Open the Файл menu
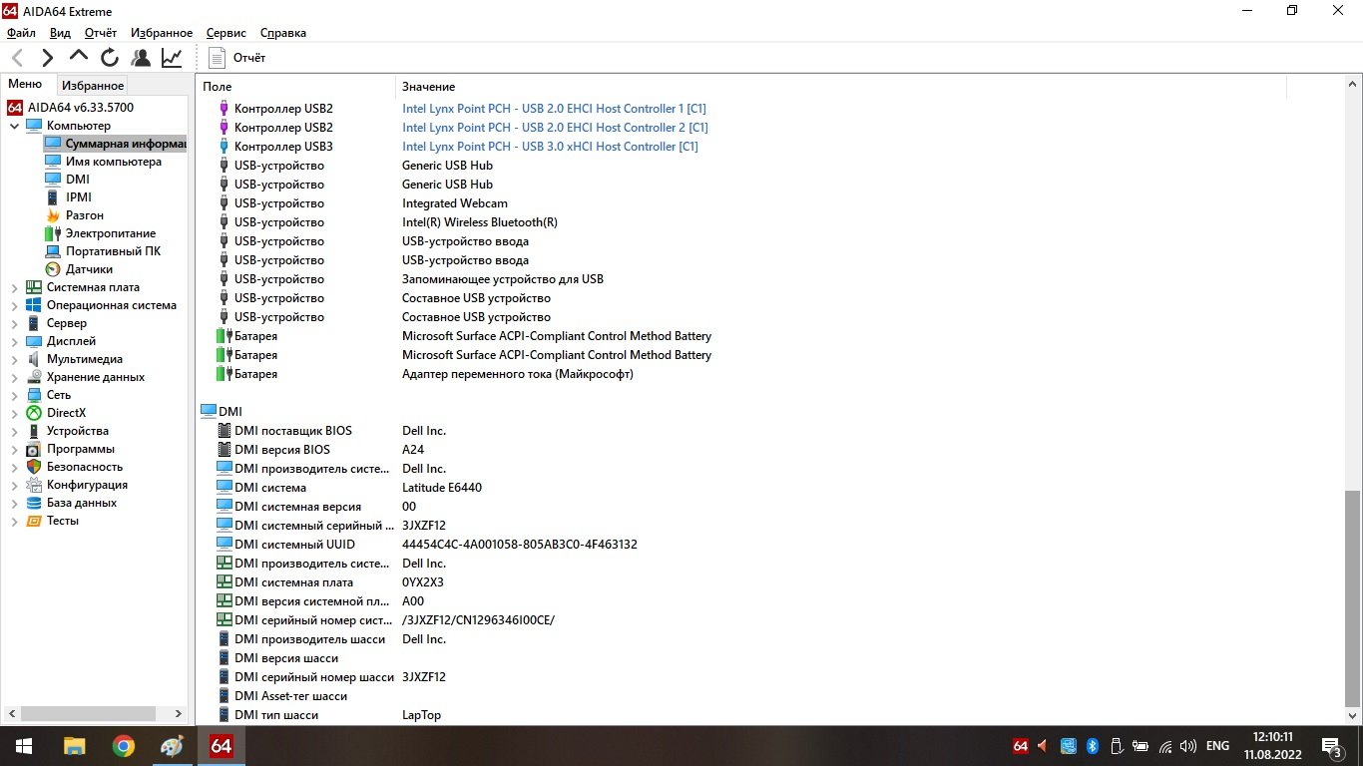Screen dimensions: 1363x766 point(21,33)
